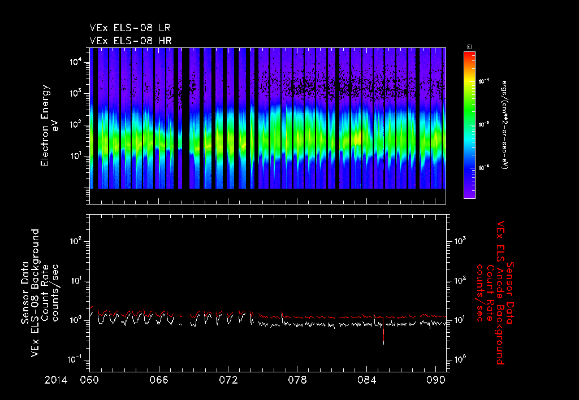Viewport: 579px width, 400px height.
Task: Click the bright yellow spectrogram peak near day 083
Action: coord(357,140)
